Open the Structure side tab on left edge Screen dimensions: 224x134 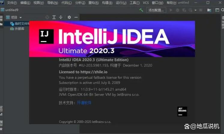1,111
